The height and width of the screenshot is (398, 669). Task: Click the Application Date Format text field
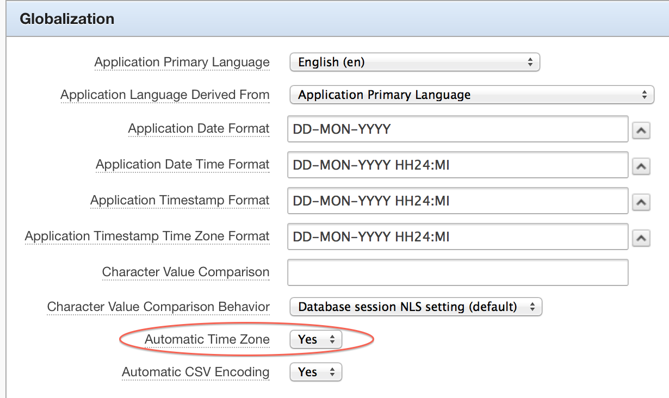[x=457, y=129]
